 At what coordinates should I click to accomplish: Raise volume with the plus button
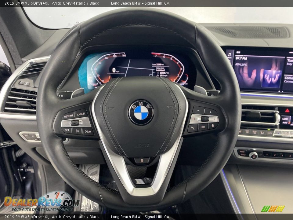[211, 112]
